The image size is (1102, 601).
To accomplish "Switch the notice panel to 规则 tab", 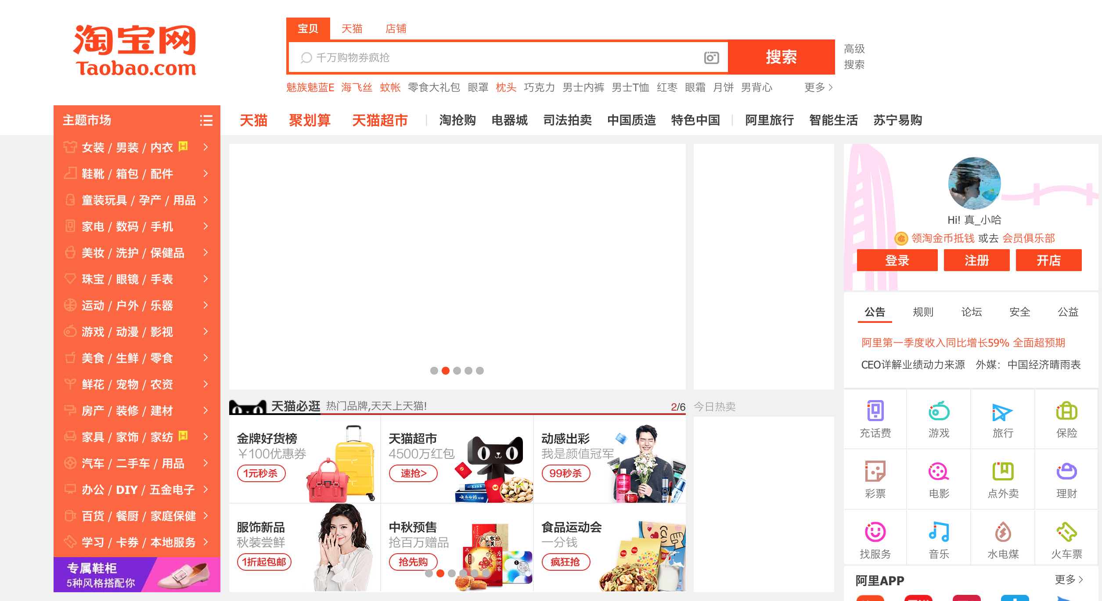I will [x=923, y=311].
